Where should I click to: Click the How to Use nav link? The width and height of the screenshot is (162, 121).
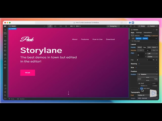pos(97,39)
